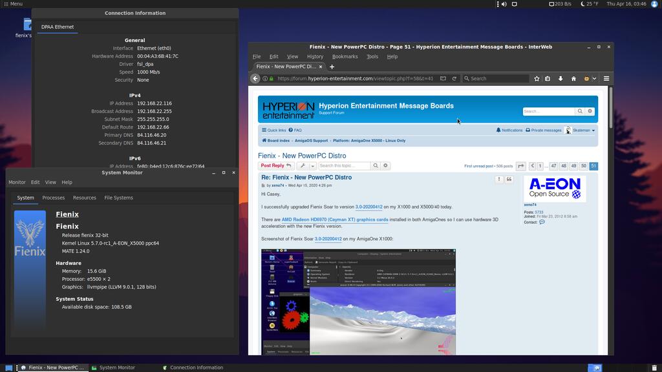Switch to Connection Information in bottom taskbar

coord(193,367)
